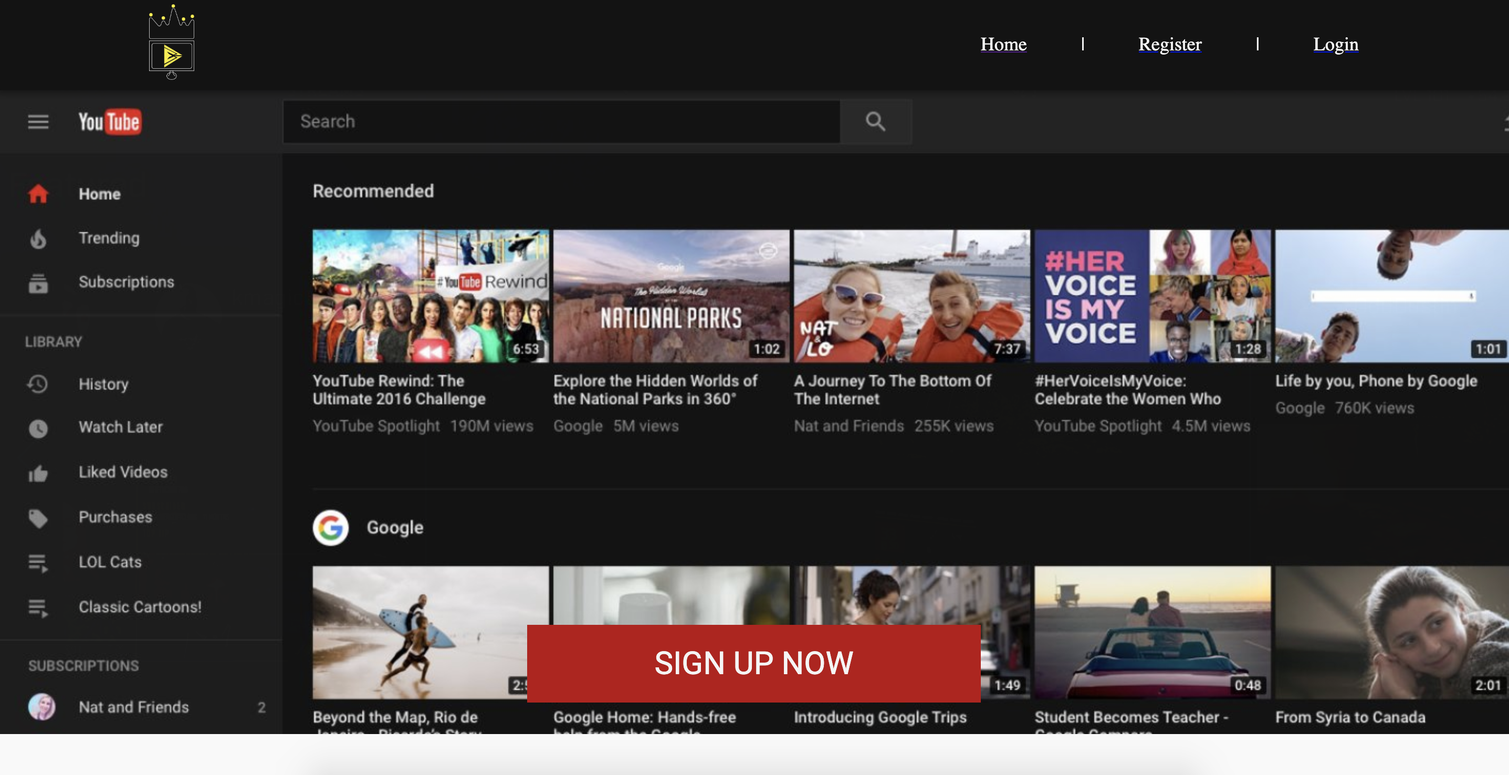Select Home in the sidebar

(100, 194)
